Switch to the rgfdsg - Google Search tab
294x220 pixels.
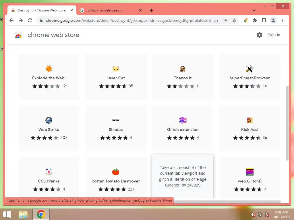tap(104, 10)
